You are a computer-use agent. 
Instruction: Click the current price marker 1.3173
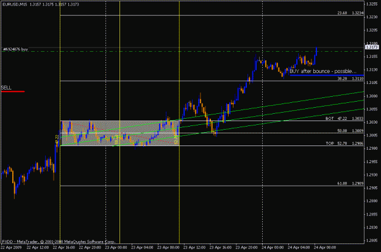pos(372,47)
